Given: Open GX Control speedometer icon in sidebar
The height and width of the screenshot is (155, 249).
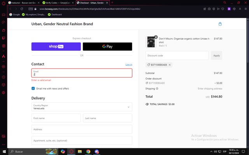Looking at the screenshot, I should (x=4, y=22).
